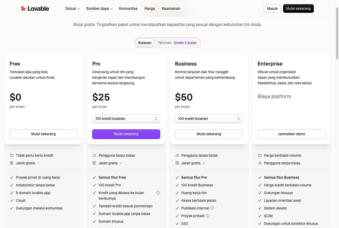Click the Gratis 2 bulan label

click(x=185, y=43)
